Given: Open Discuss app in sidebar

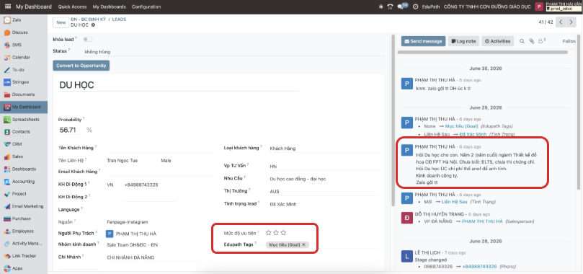Looking at the screenshot, I should (24, 32).
